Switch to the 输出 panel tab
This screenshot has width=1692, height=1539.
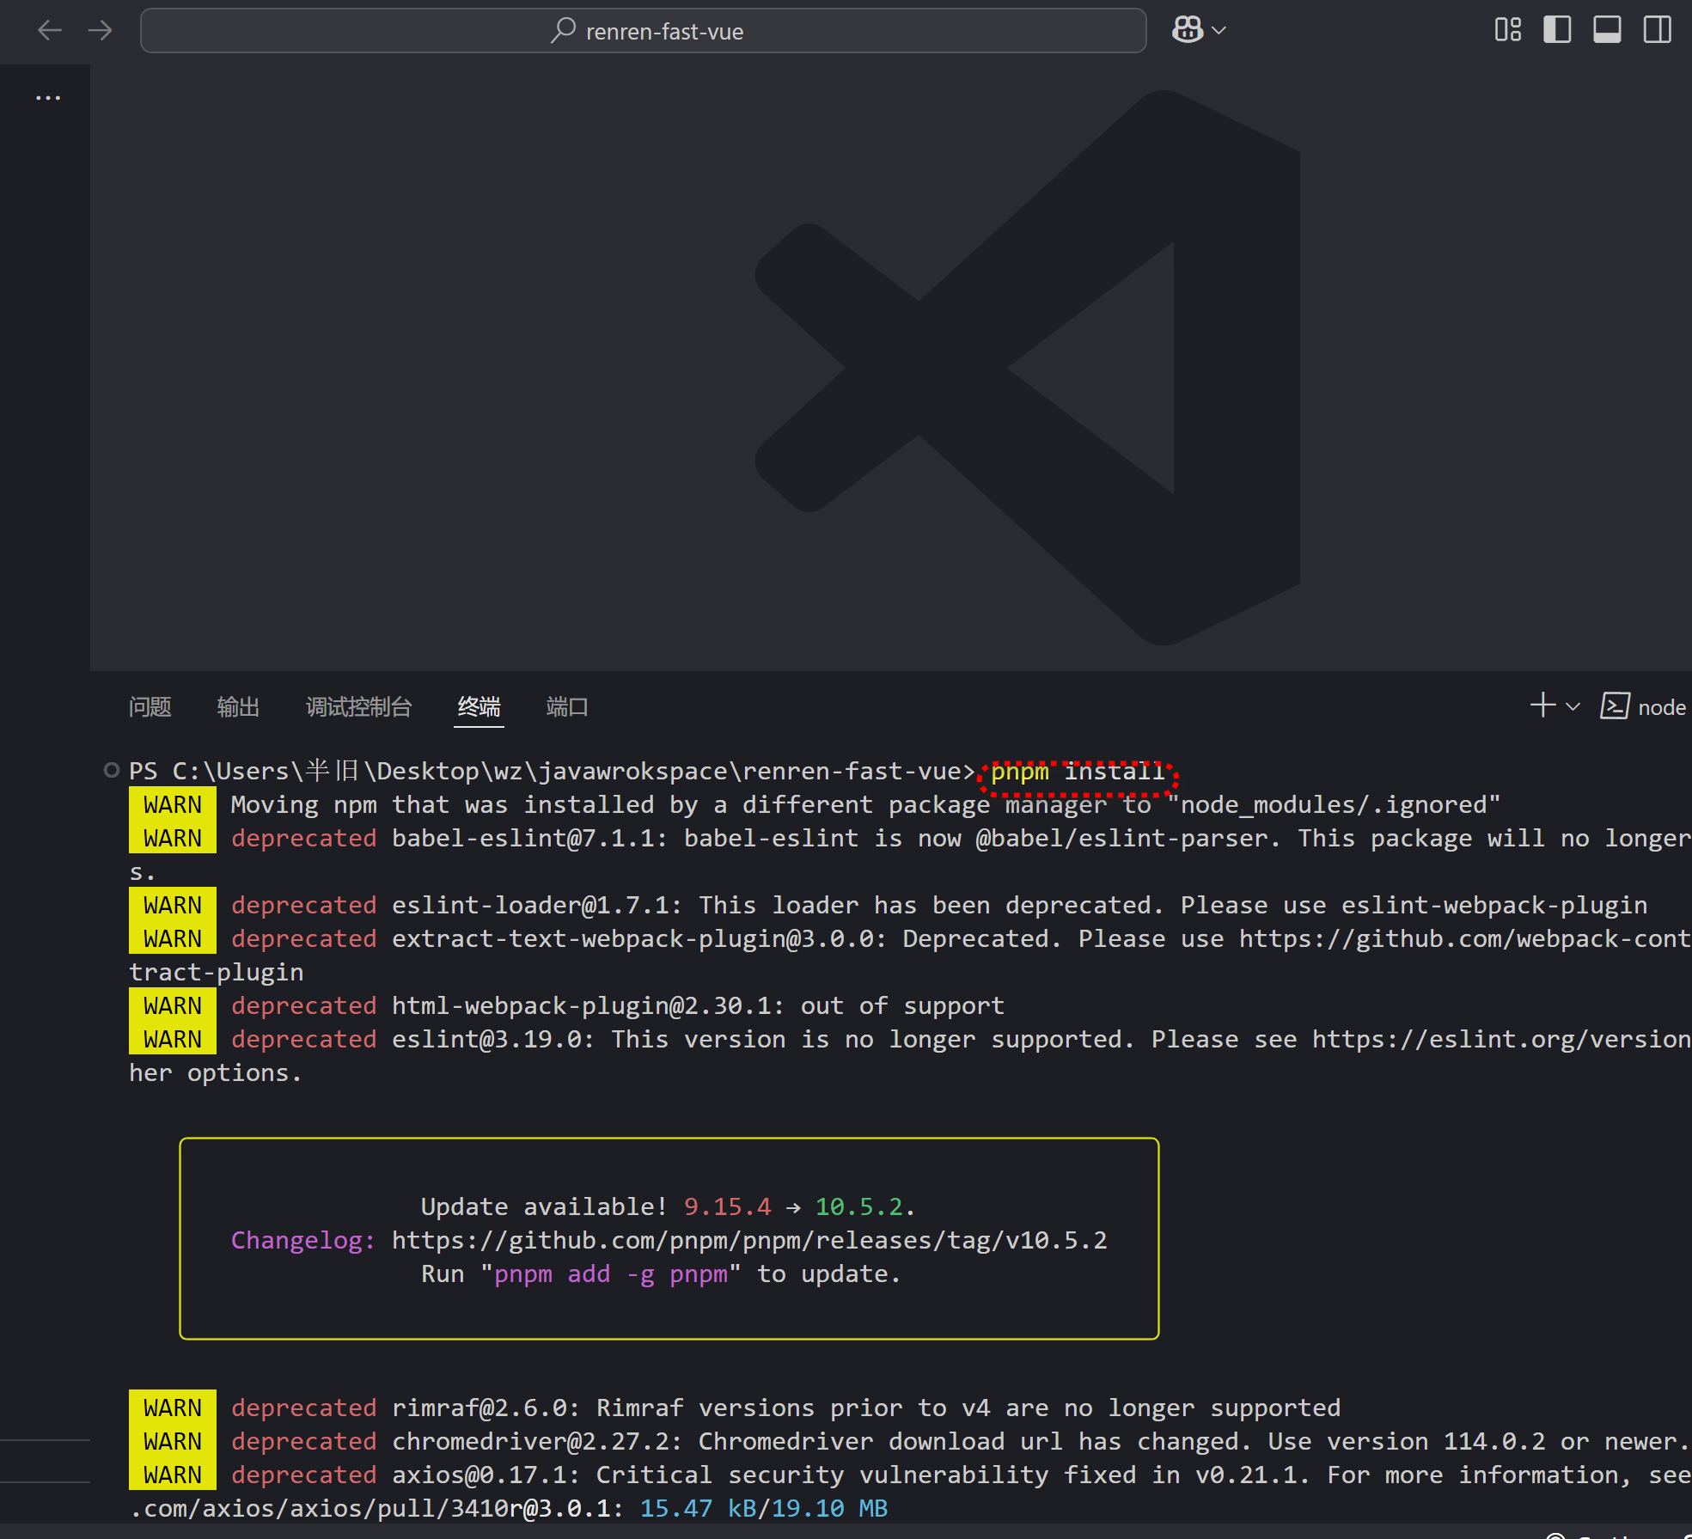[238, 707]
